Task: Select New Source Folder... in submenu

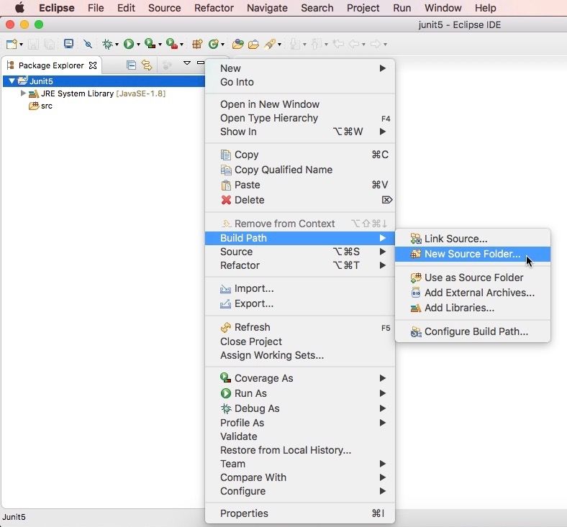Action: [473, 254]
